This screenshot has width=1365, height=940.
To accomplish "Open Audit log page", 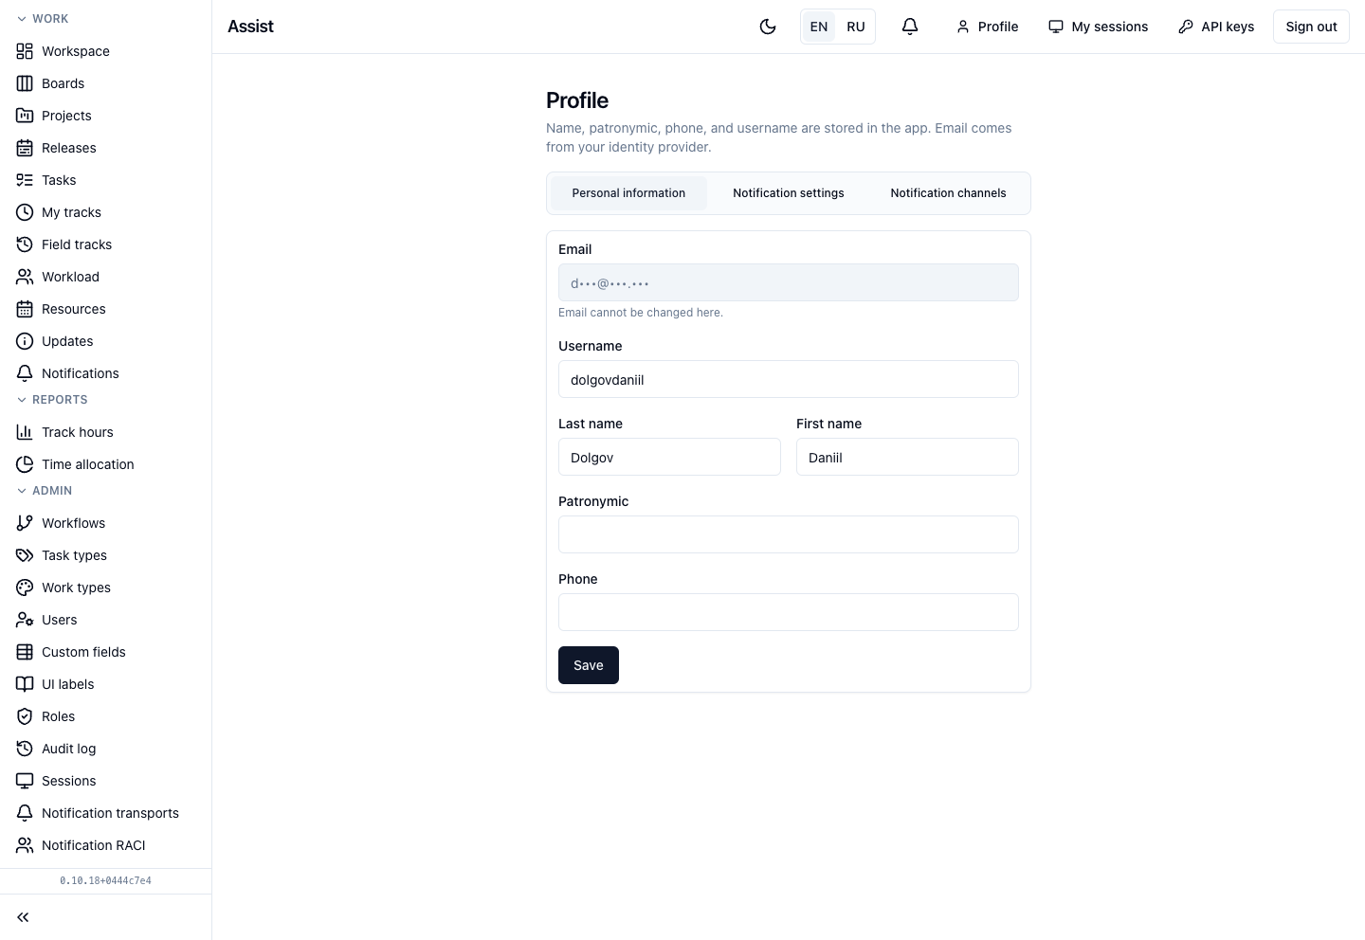I will (x=105, y=749).
